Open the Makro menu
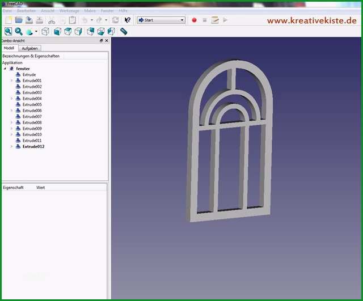This screenshot has height=301, width=363. coord(90,11)
